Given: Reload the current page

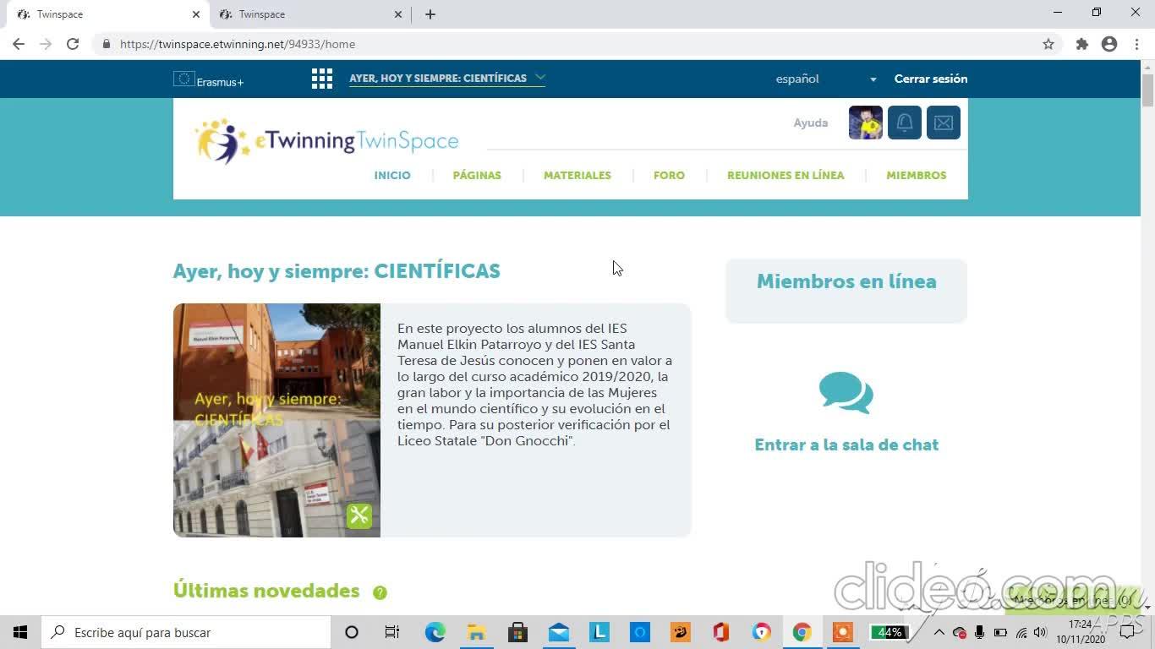Looking at the screenshot, I should point(73,44).
